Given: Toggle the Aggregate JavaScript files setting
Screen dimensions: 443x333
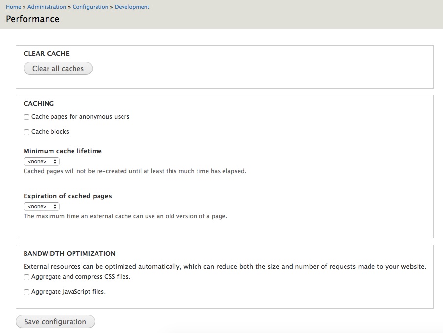Looking at the screenshot, I should (x=26, y=292).
